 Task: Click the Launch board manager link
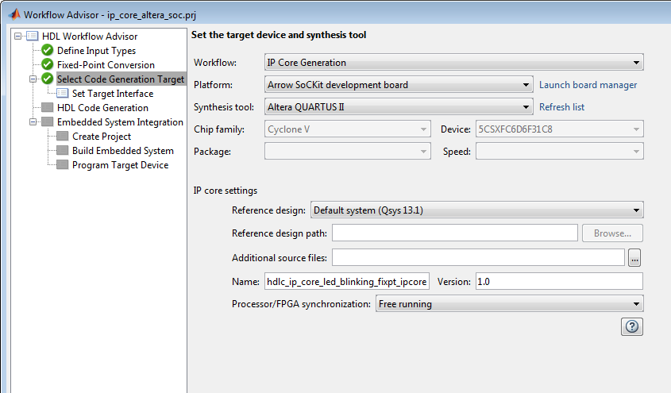click(588, 85)
